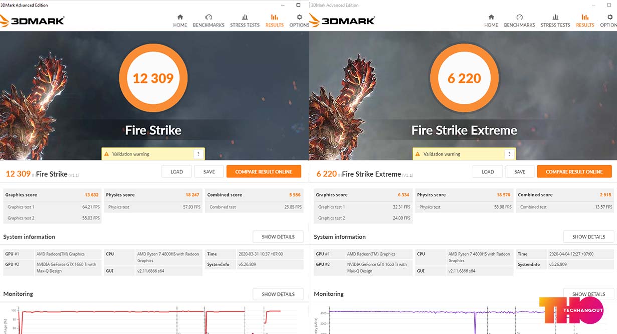The image size is (617, 334).
Task: Click Physics score 18 247 value
Action: tap(192, 195)
